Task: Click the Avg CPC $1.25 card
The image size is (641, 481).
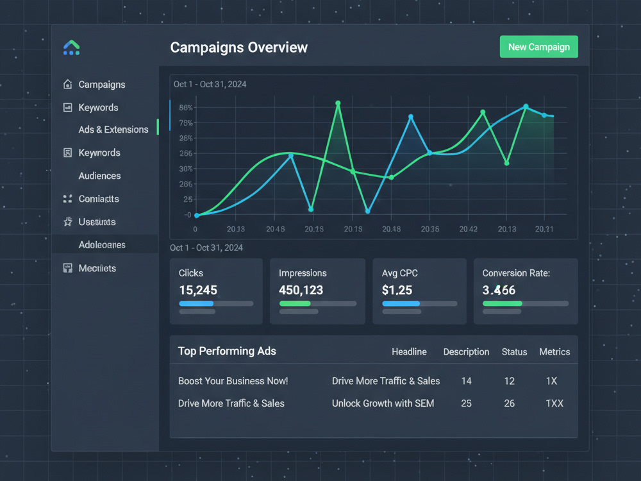Action: [x=419, y=291]
